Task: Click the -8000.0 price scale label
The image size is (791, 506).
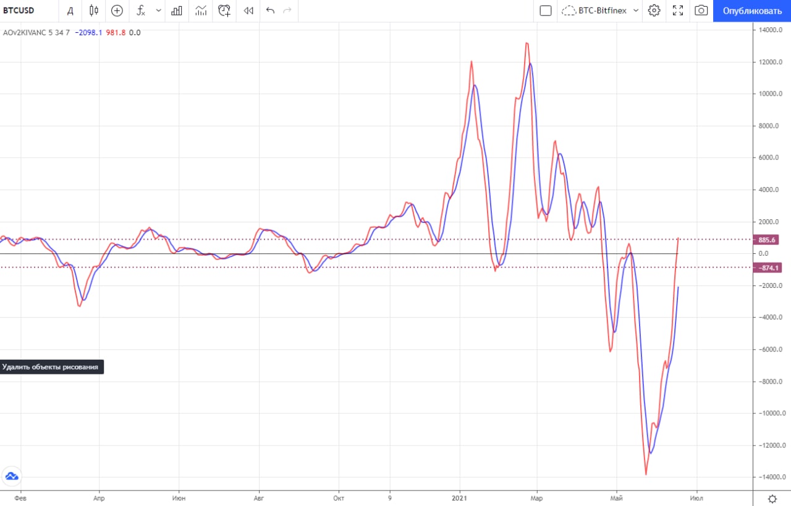Action: click(771, 382)
